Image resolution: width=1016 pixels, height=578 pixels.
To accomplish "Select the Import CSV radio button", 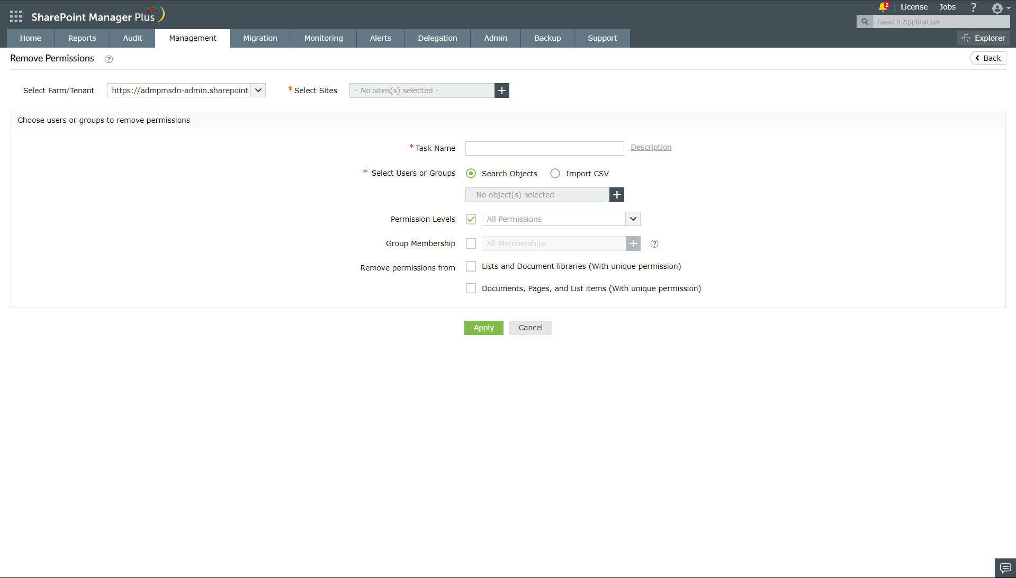I will point(555,174).
